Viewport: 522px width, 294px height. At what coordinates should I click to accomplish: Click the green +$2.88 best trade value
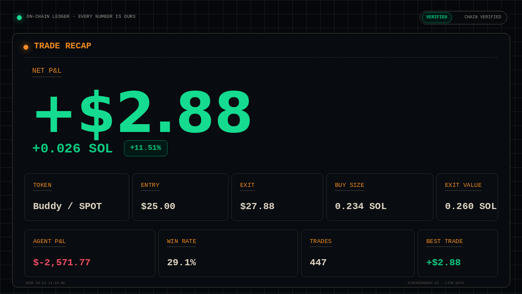tap(443, 263)
